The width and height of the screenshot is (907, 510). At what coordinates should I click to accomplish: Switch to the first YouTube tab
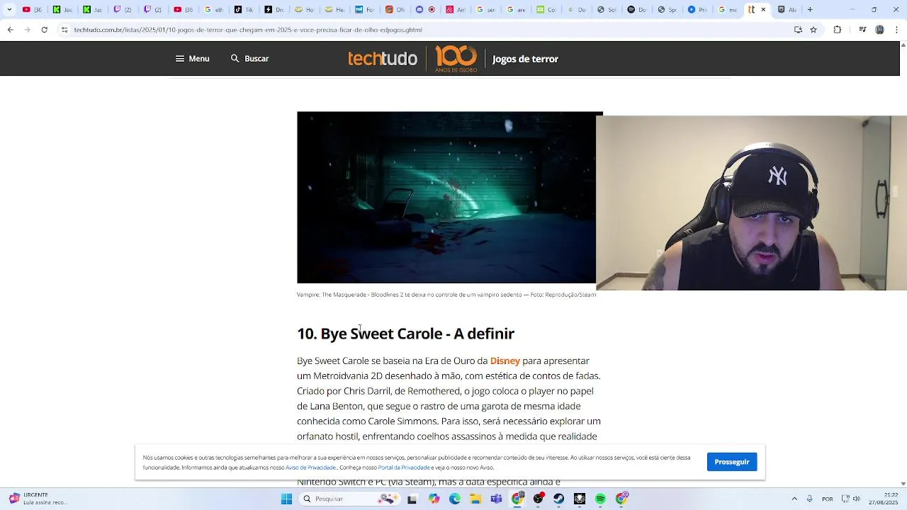click(32, 10)
